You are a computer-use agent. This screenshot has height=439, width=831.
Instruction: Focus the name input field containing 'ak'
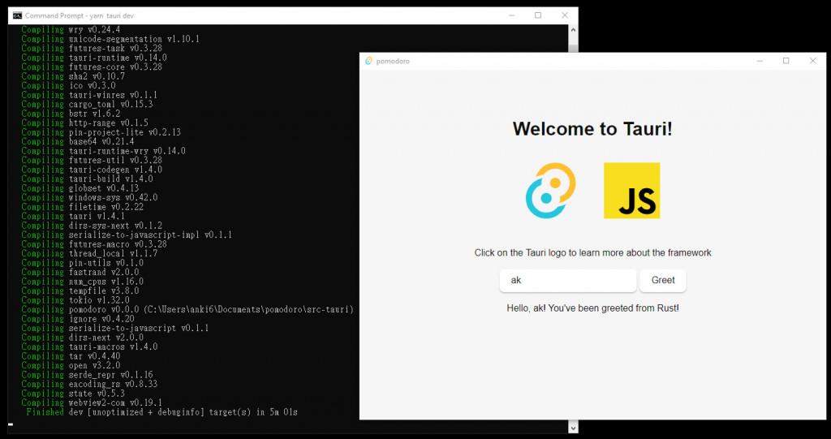point(567,281)
